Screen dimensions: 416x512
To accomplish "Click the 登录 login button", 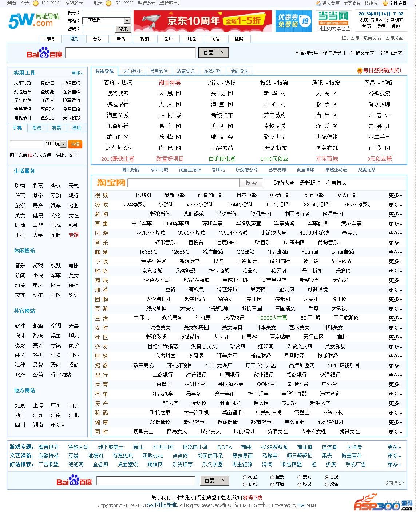I will click(x=123, y=29).
